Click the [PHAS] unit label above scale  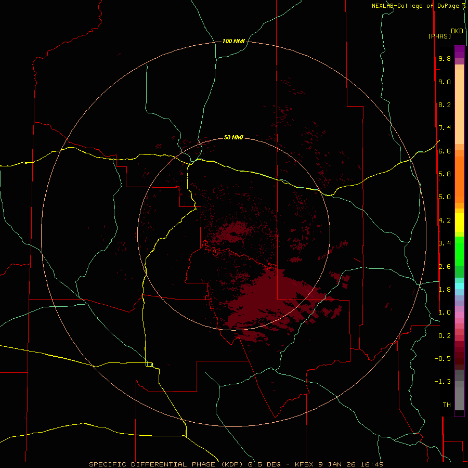point(439,36)
